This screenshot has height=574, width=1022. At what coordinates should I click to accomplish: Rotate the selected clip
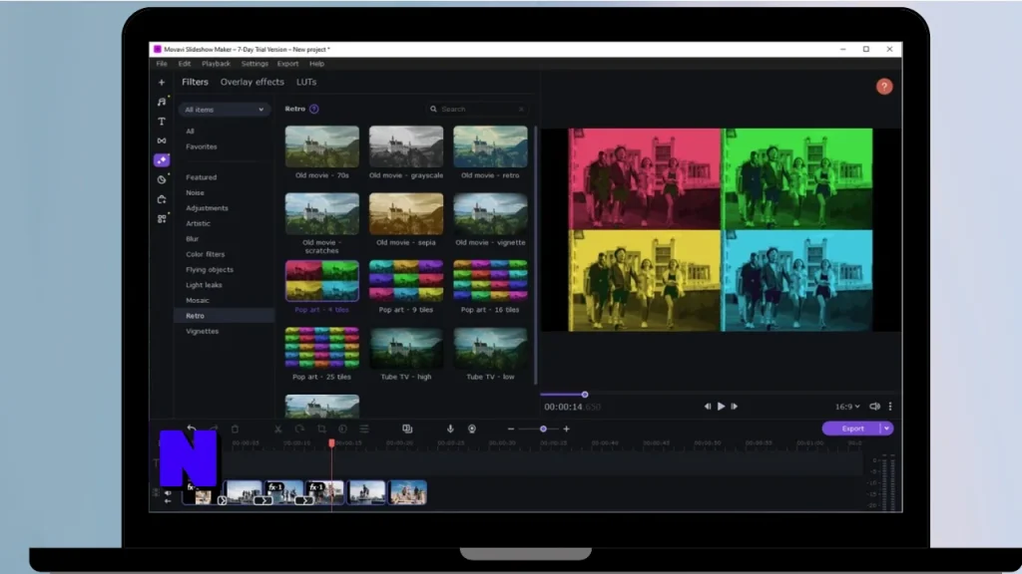tap(299, 429)
